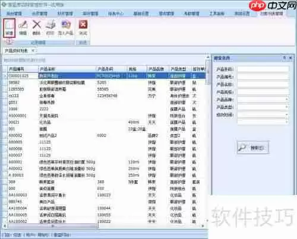Viewport: 297px width, 239px height.
Task: Select the highlighted first product row
Action: click(x=106, y=76)
